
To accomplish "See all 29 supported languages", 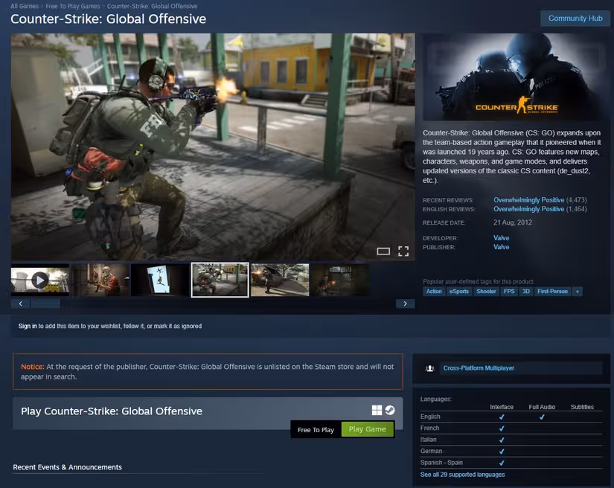I will click(x=462, y=475).
